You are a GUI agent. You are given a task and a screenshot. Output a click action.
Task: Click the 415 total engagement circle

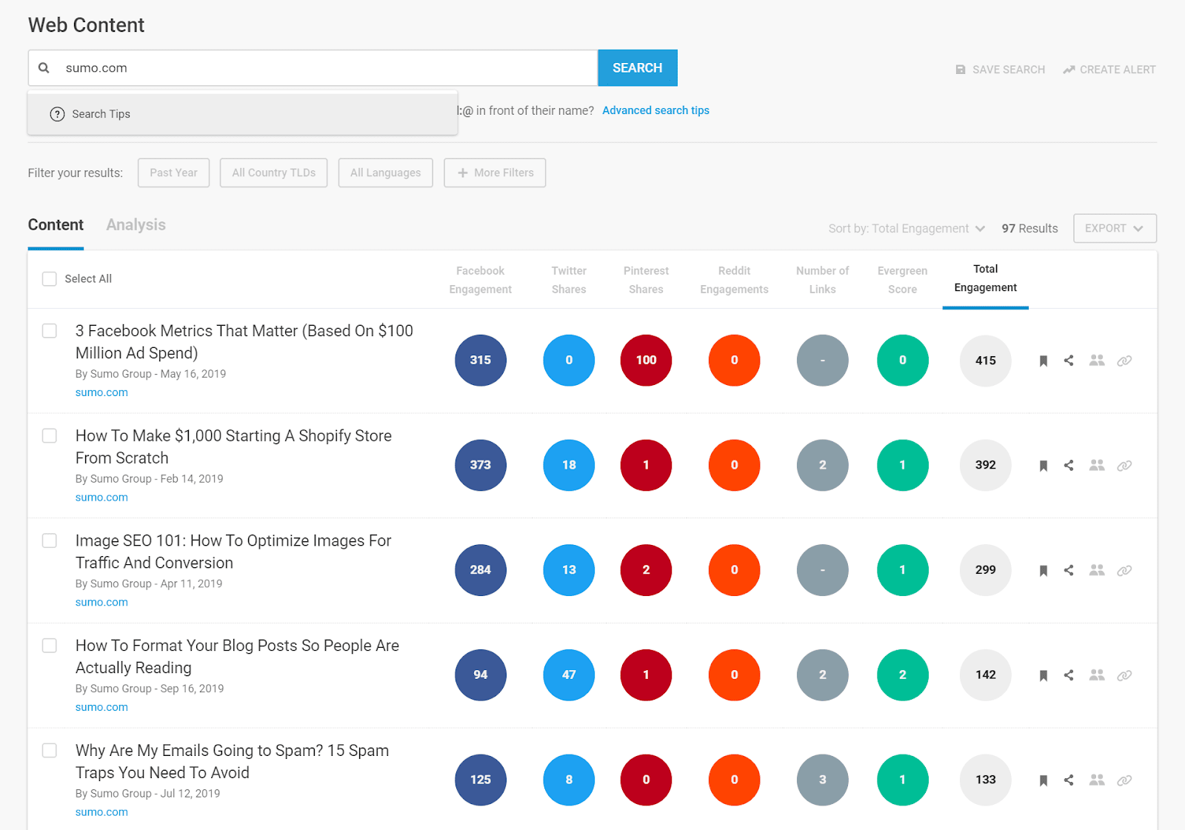click(985, 361)
